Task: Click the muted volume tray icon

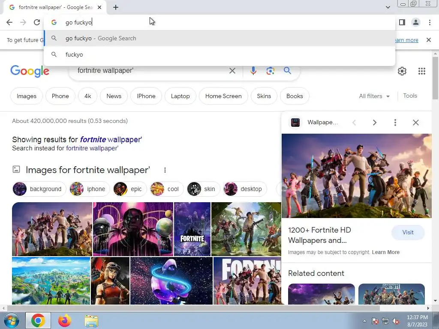Action: pos(396,321)
